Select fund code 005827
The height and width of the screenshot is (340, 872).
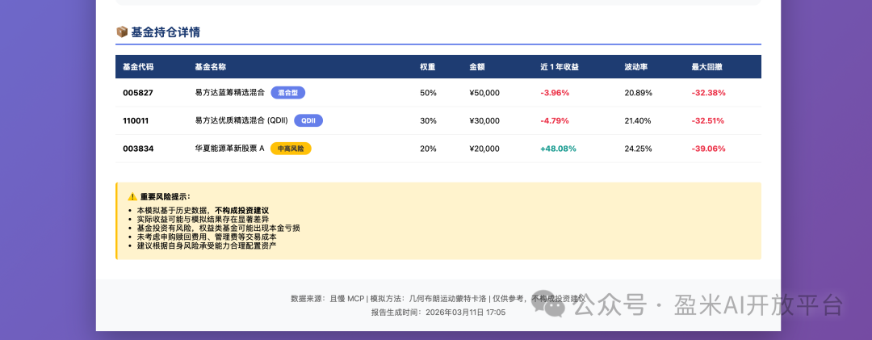(x=138, y=93)
